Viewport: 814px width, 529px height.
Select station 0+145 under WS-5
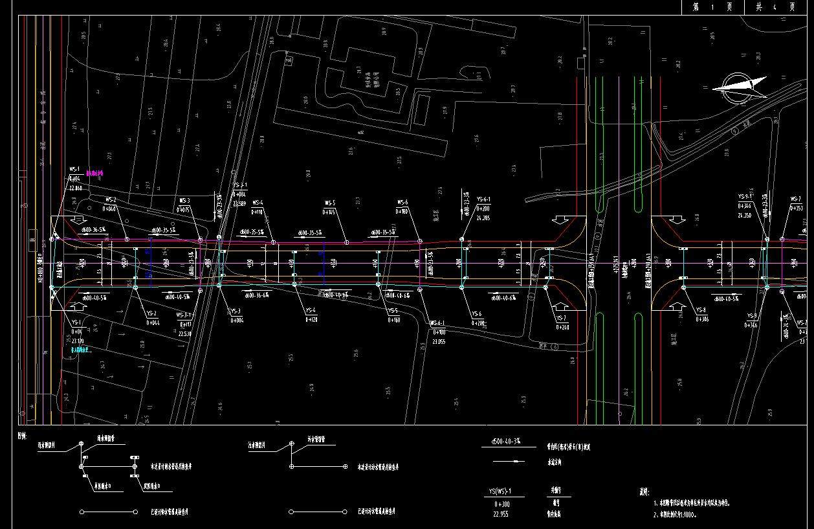pos(329,212)
